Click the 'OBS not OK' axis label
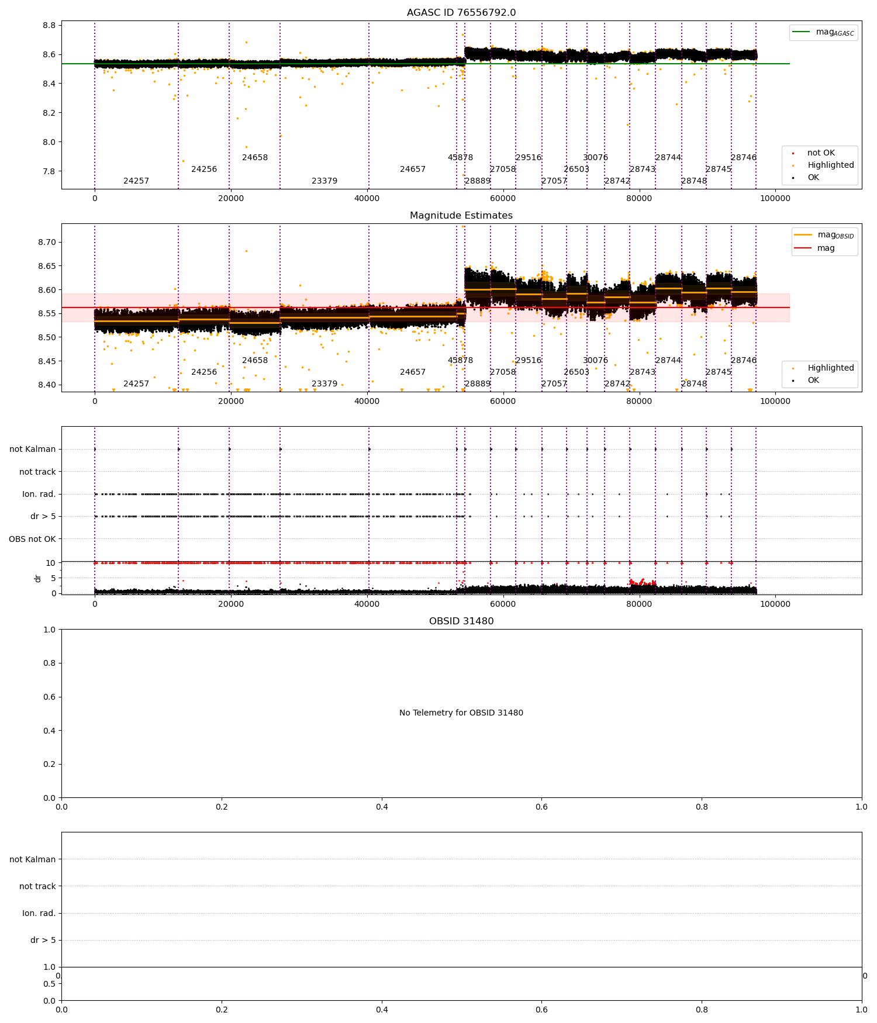The width and height of the screenshot is (877, 1023). coord(33,539)
